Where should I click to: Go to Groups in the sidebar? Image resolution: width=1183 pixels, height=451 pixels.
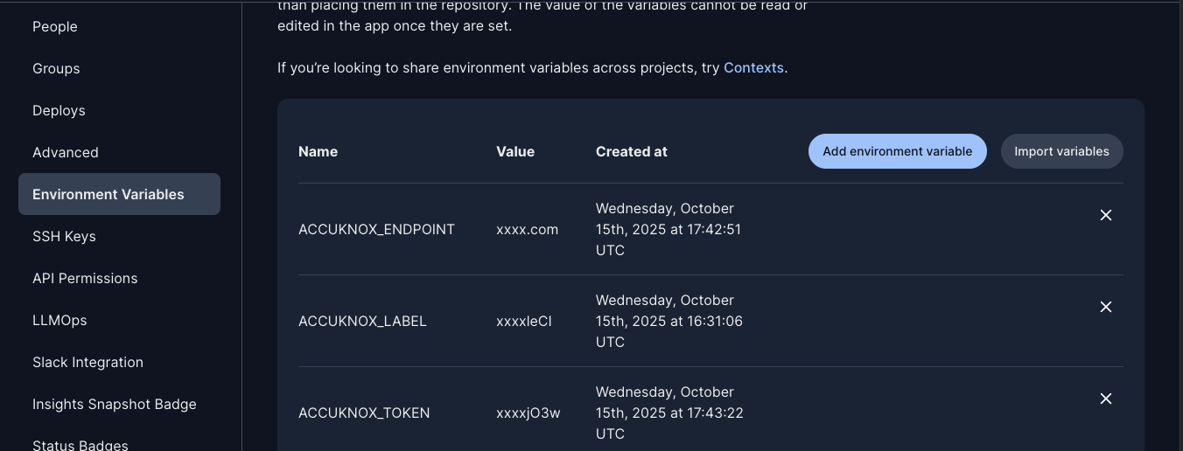pos(56,68)
